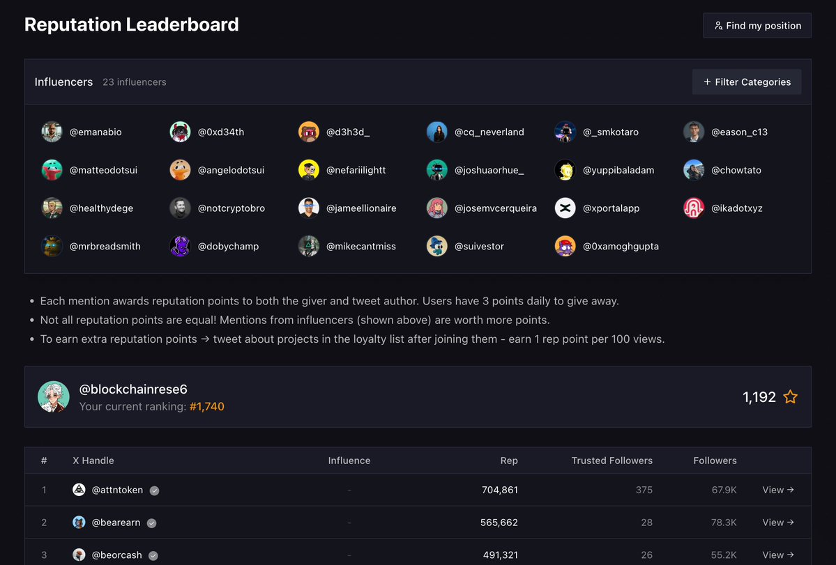Click the Followers column header
Viewport: 836px width, 565px height.
(715, 460)
